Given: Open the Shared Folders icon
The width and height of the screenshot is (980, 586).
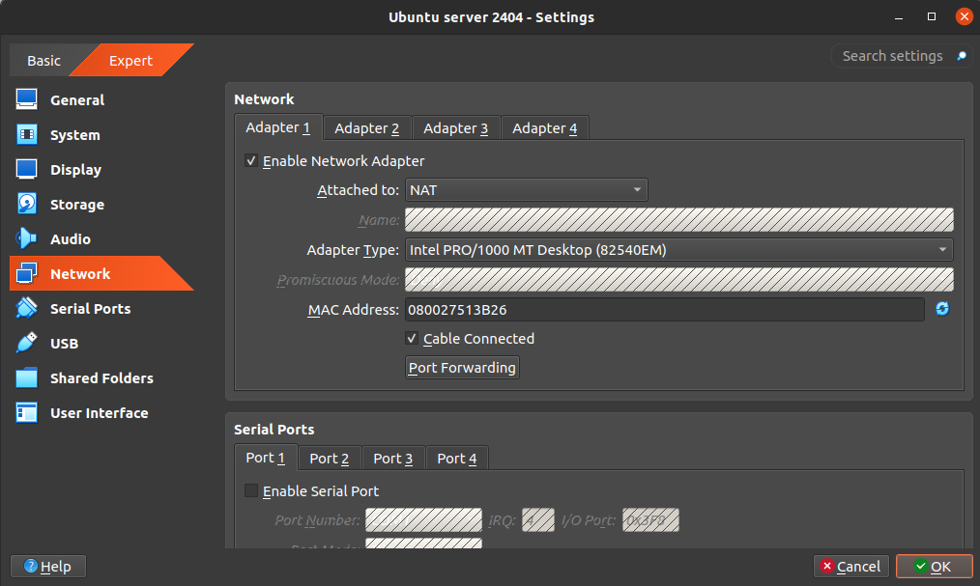Looking at the screenshot, I should tap(27, 378).
